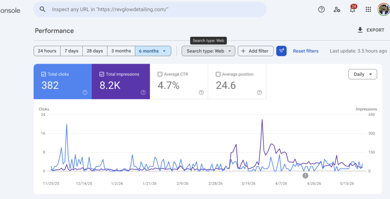
Task: Open users and permissions settings icon
Action: pyautogui.click(x=337, y=10)
